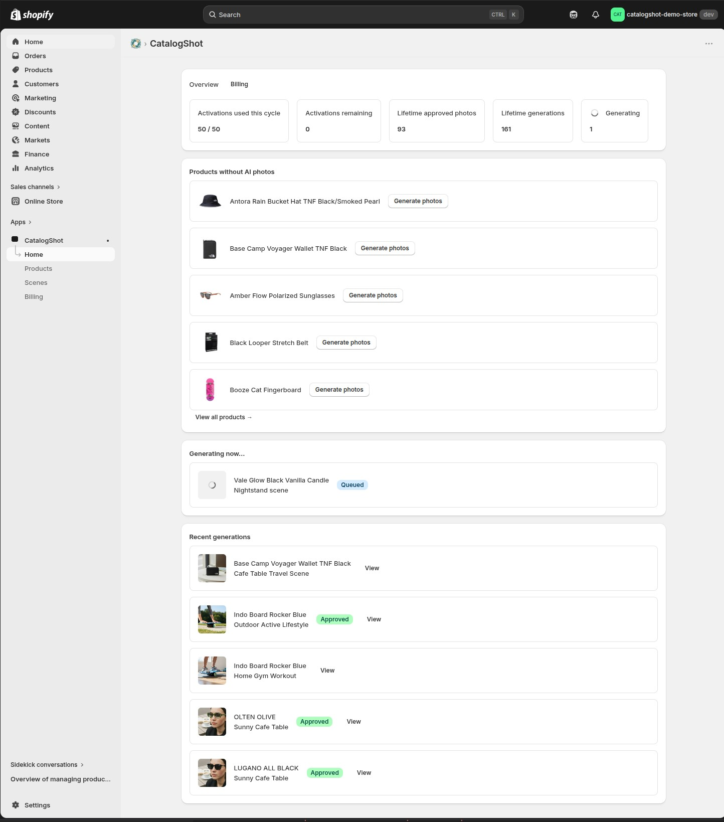
Task: Click the Queued status badge
Action: pyautogui.click(x=352, y=485)
